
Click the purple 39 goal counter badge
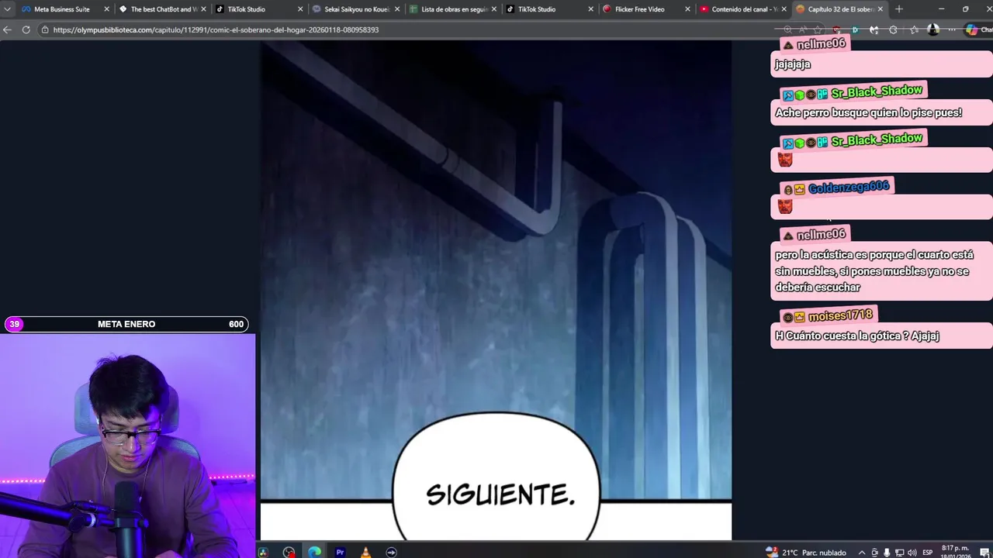coord(15,324)
